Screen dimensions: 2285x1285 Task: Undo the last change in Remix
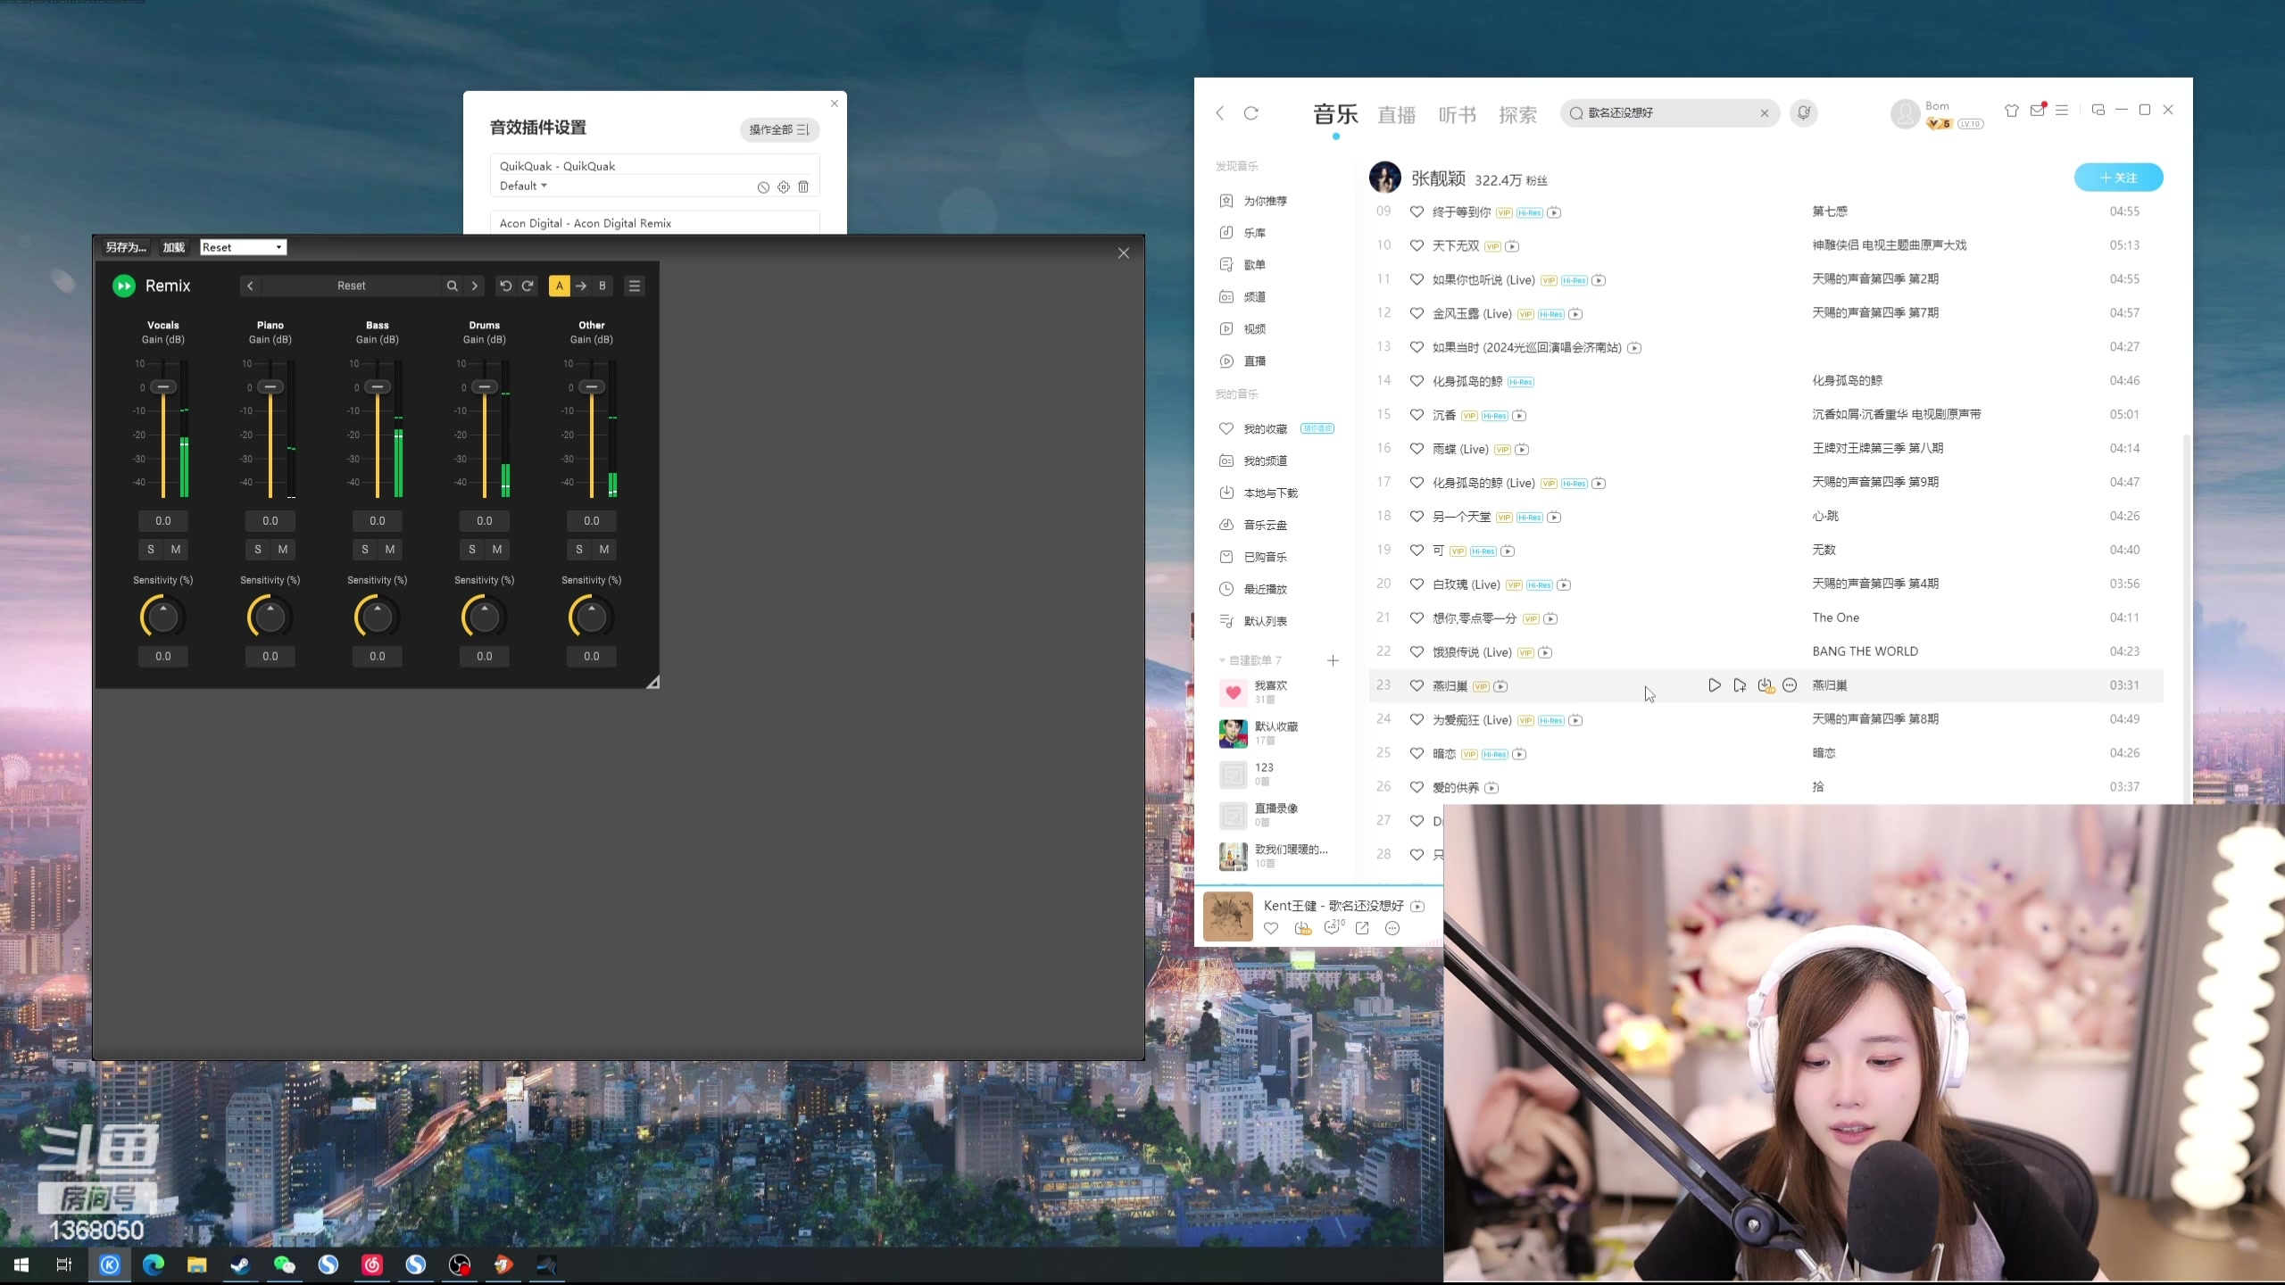point(505,286)
